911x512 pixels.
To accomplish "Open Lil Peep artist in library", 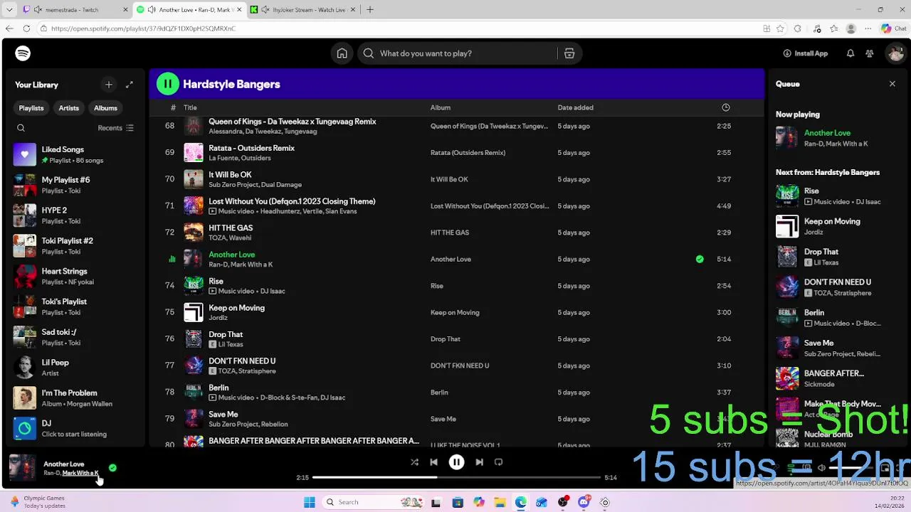I will click(76, 368).
